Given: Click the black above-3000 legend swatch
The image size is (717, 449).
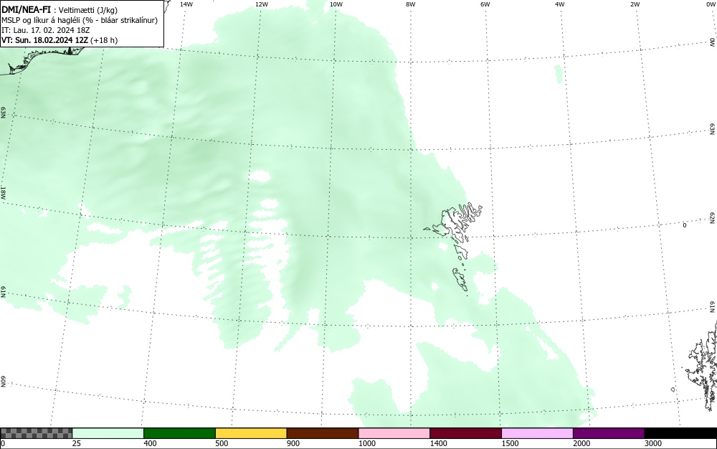Looking at the screenshot, I should [680, 433].
